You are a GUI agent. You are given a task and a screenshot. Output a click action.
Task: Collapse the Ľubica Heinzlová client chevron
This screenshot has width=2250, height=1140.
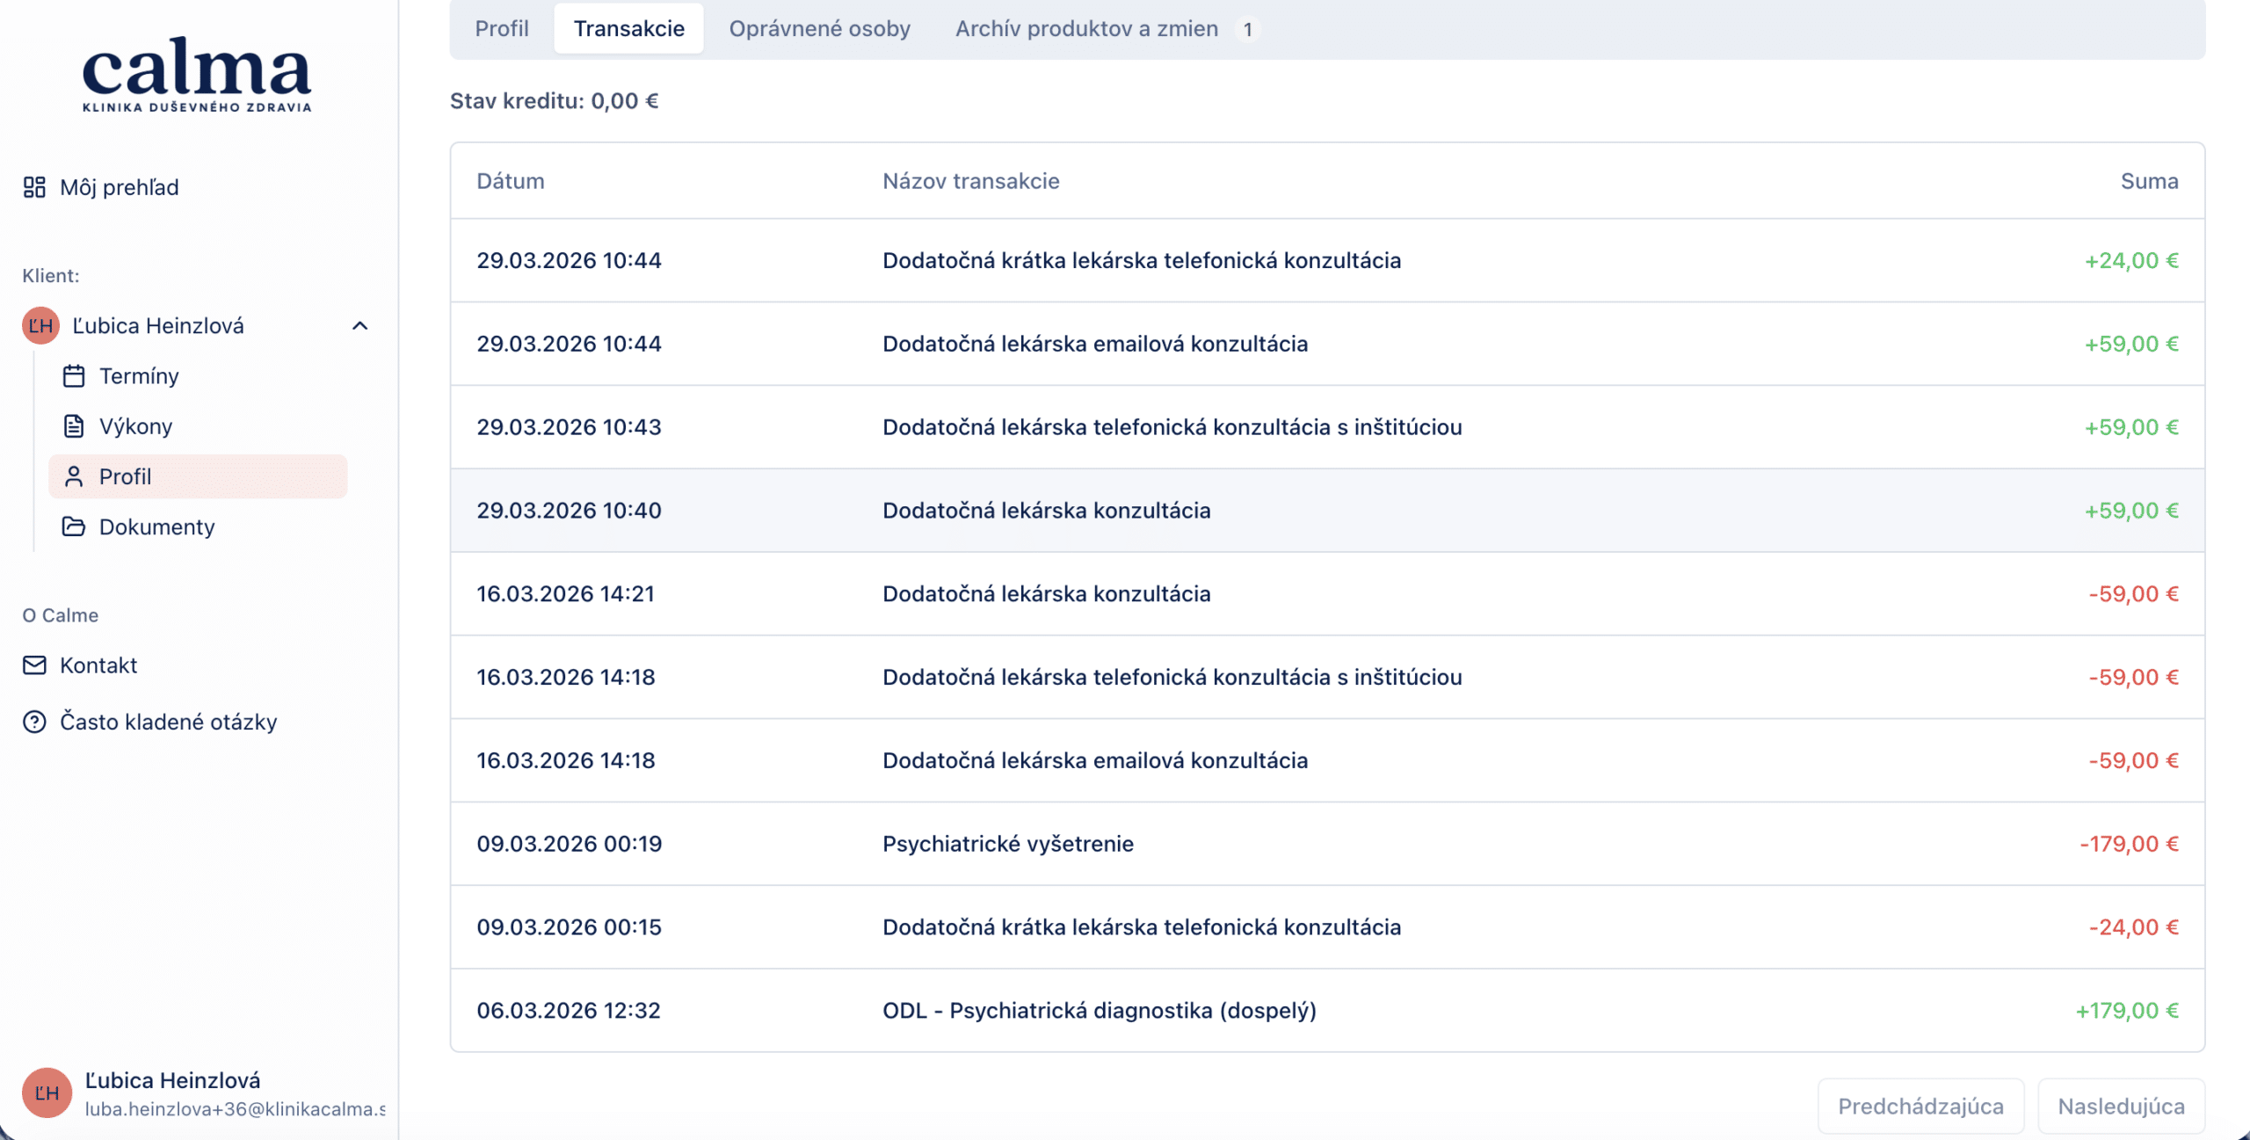pos(359,326)
